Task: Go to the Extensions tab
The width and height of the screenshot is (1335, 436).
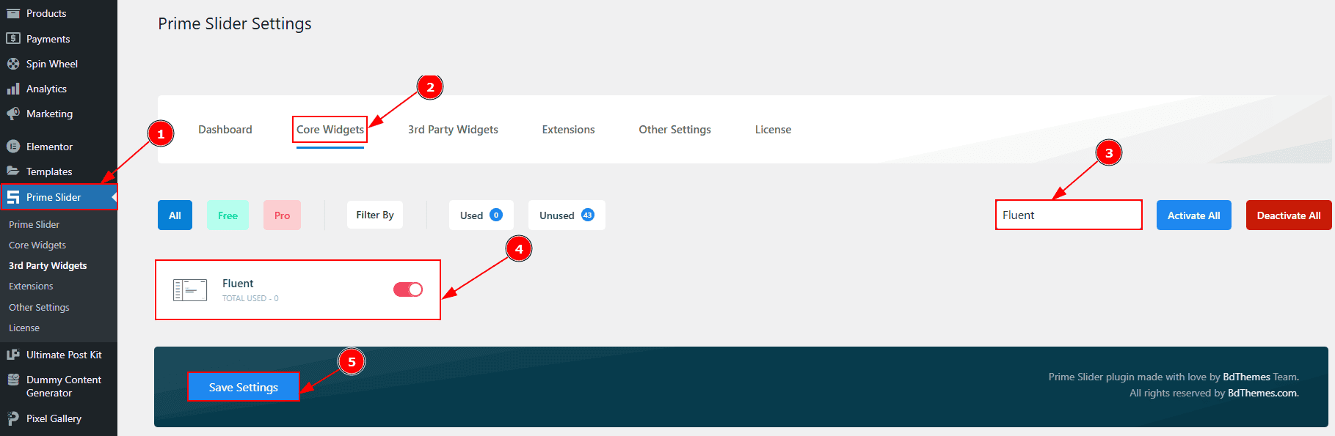Action: [568, 130]
